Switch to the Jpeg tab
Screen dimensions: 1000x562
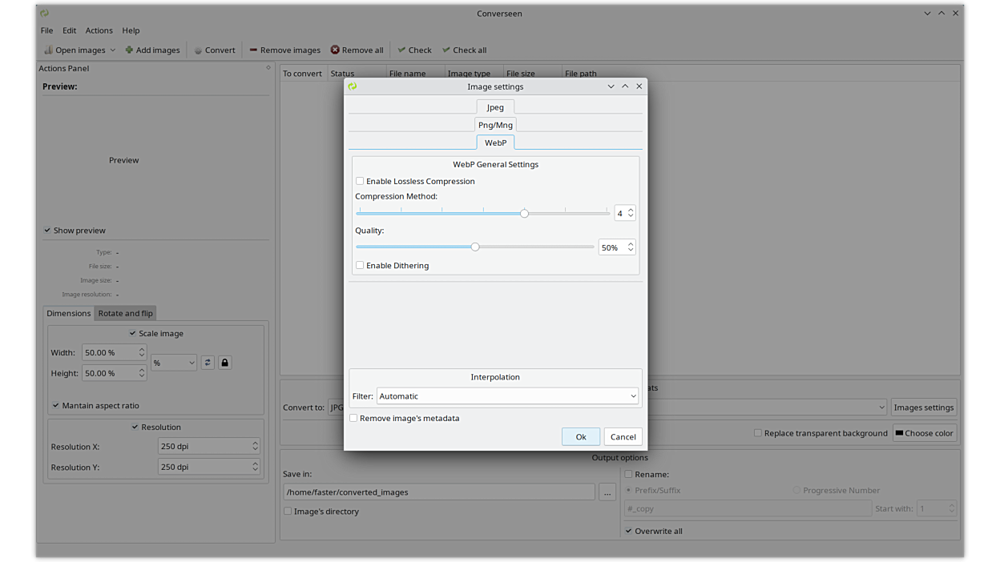click(x=495, y=107)
